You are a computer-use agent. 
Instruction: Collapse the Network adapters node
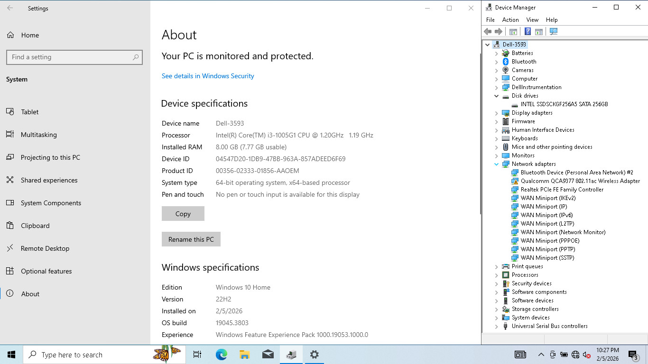pos(497,164)
